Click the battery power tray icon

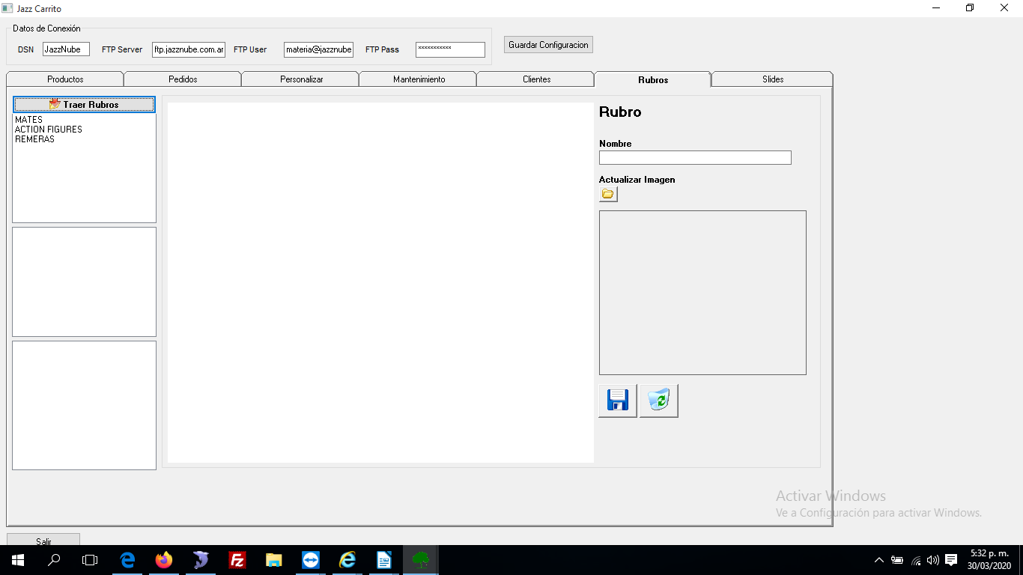pos(897,560)
